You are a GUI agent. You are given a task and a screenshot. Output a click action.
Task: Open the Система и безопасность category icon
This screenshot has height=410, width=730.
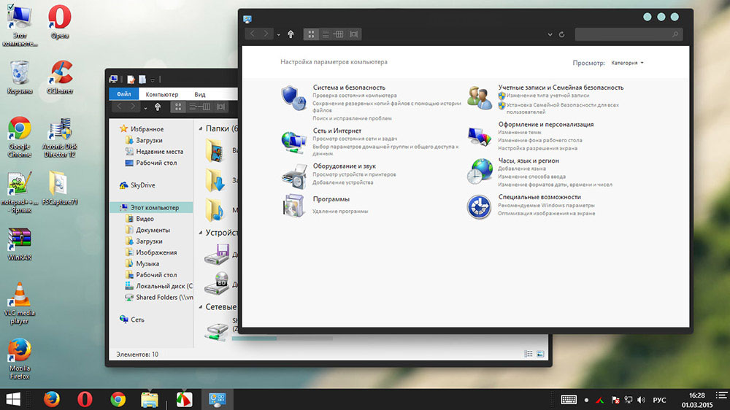point(293,98)
